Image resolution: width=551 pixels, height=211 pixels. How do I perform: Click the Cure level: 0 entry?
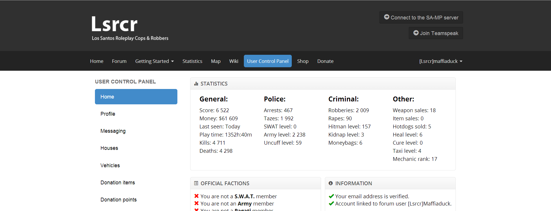[x=408, y=143]
